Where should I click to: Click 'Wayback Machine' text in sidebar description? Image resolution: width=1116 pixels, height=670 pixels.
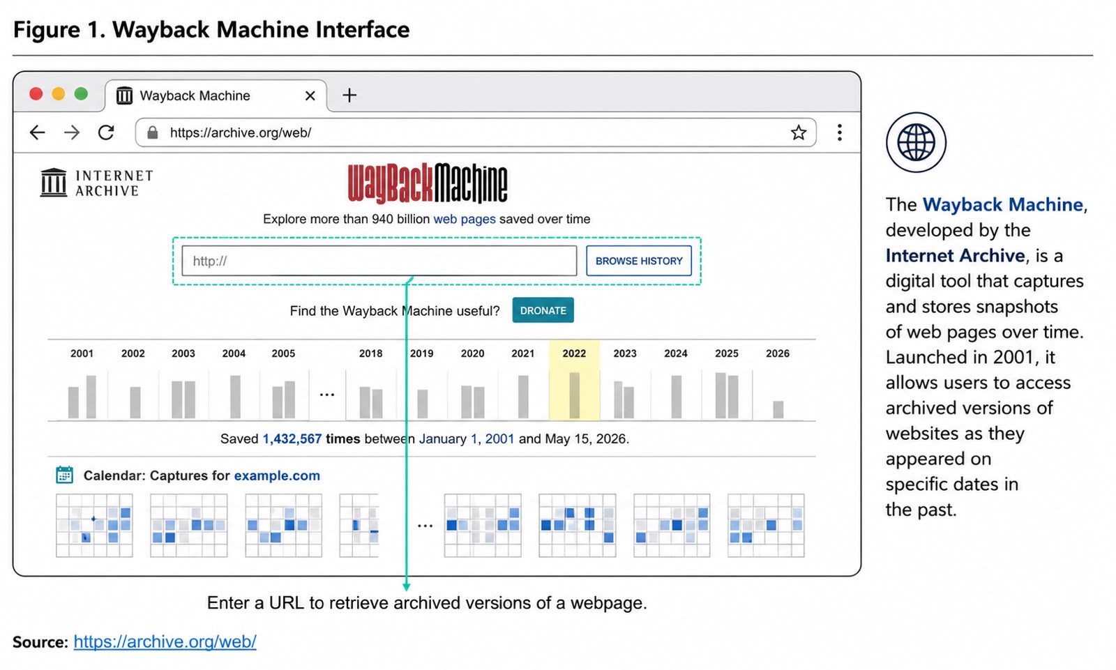tap(1003, 204)
